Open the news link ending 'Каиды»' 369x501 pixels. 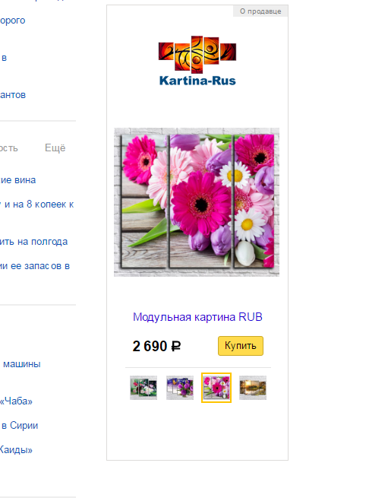tap(16, 450)
